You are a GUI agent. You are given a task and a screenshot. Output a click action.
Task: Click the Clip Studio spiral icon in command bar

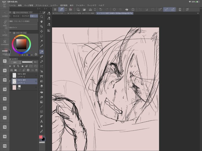point(70,9)
